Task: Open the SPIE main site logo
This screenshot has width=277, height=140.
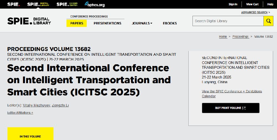Action: click(x=13, y=4)
